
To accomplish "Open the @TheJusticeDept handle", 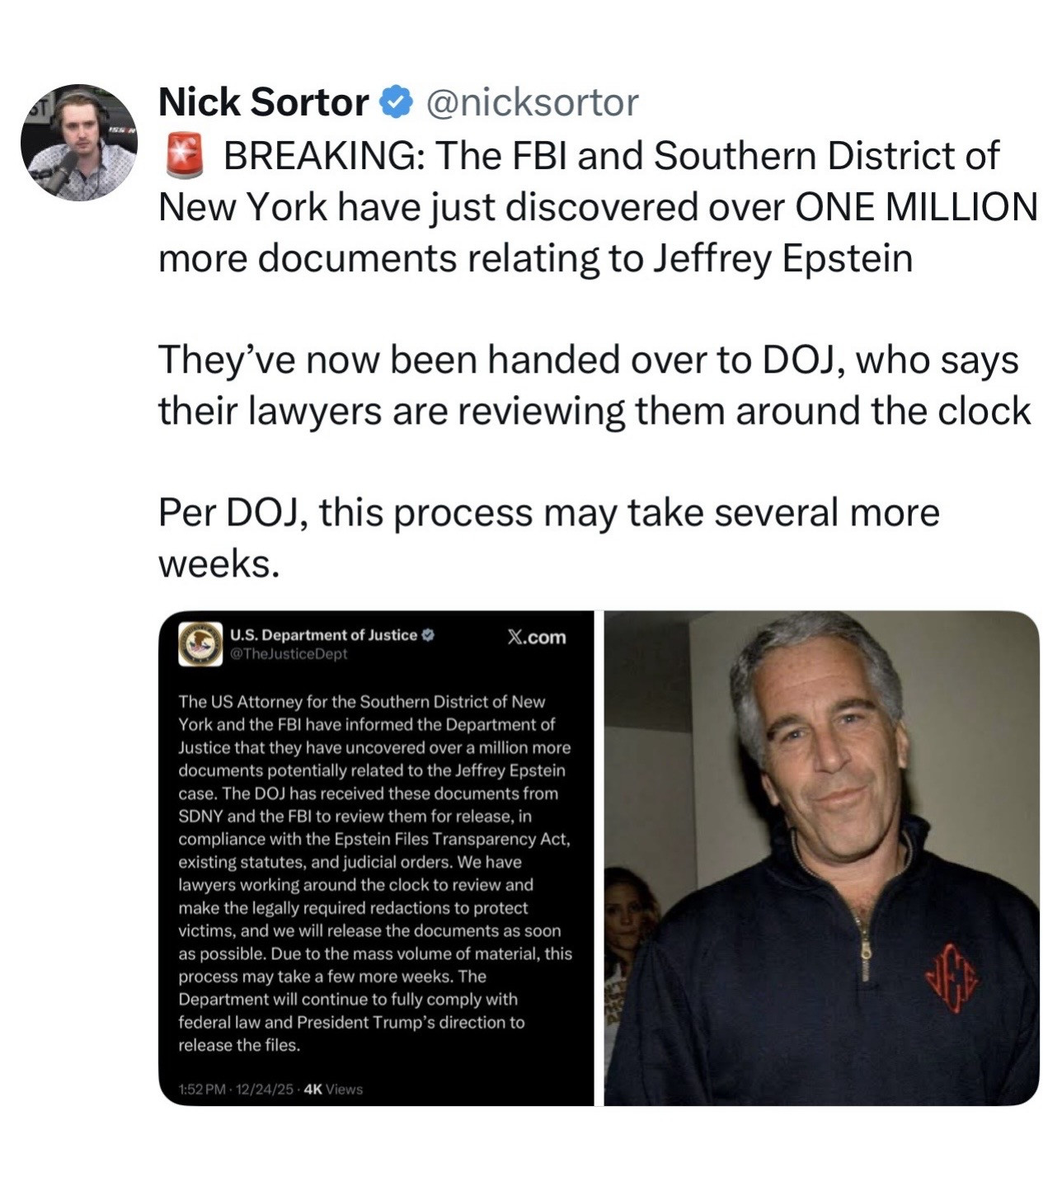I will pos(289,654).
